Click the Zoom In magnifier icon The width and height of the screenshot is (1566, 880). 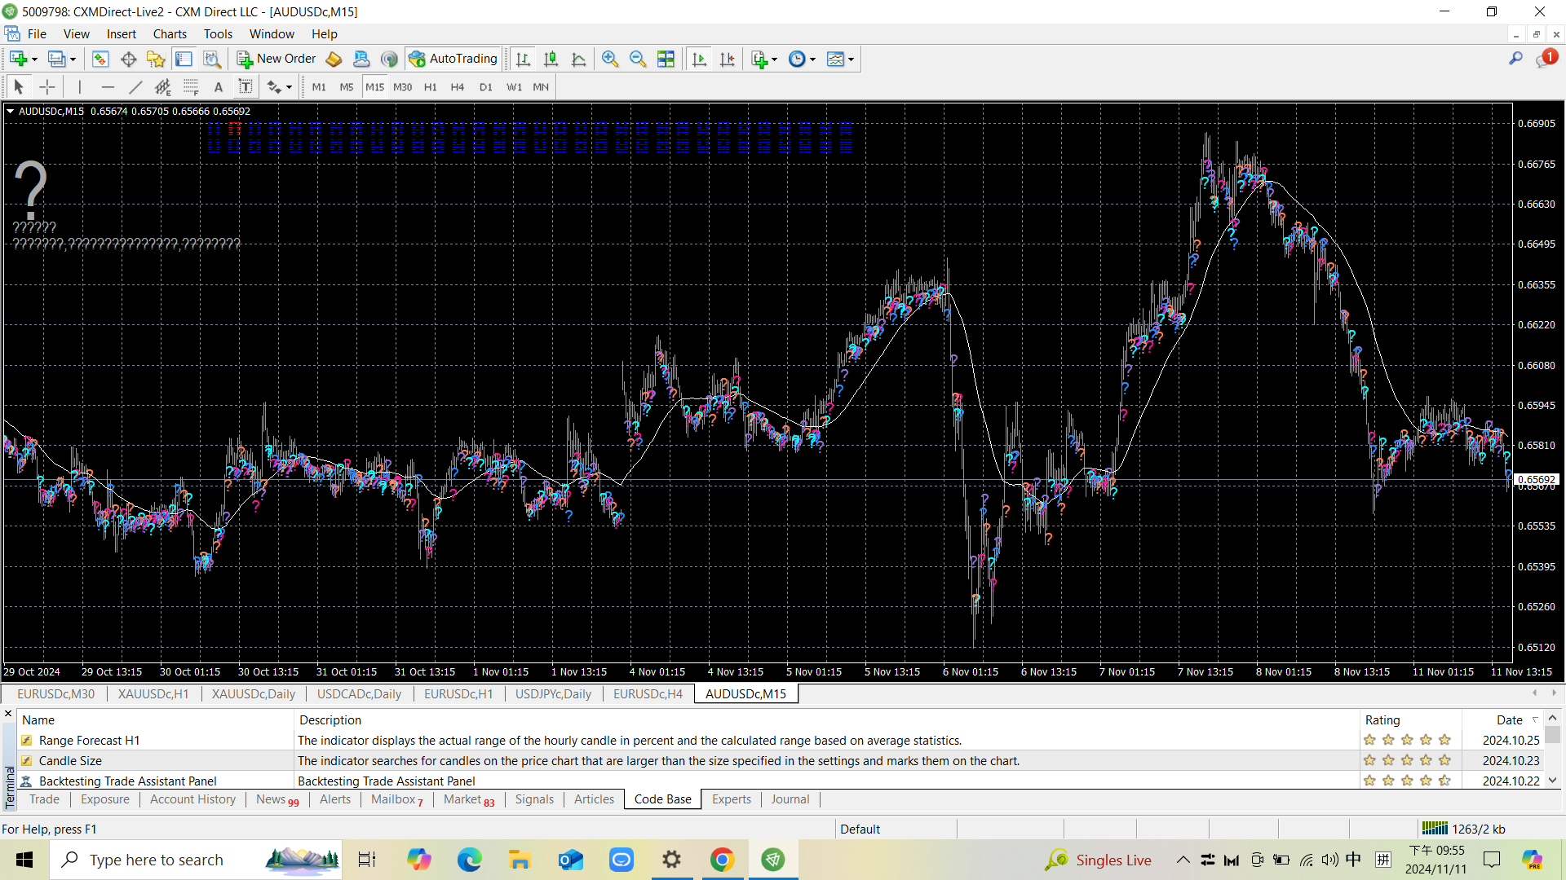[x=610, y=59]
